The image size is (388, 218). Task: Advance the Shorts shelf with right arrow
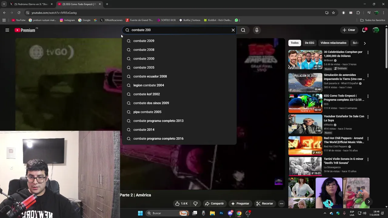point(369,202)
